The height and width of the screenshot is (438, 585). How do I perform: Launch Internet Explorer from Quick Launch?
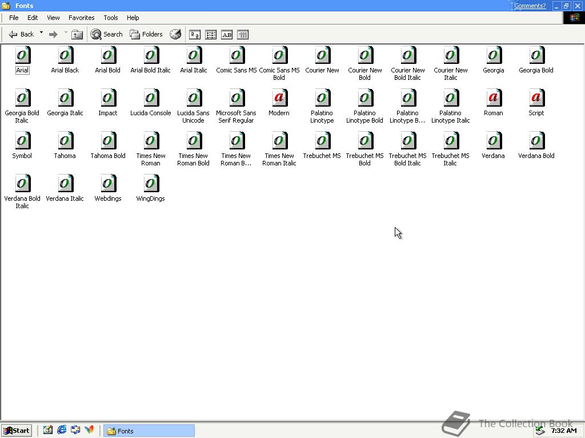[62, 430]
